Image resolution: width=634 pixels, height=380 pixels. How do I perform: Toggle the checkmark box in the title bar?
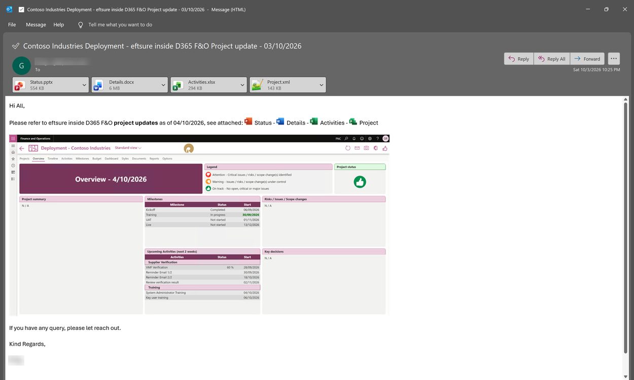coord(21,9)
